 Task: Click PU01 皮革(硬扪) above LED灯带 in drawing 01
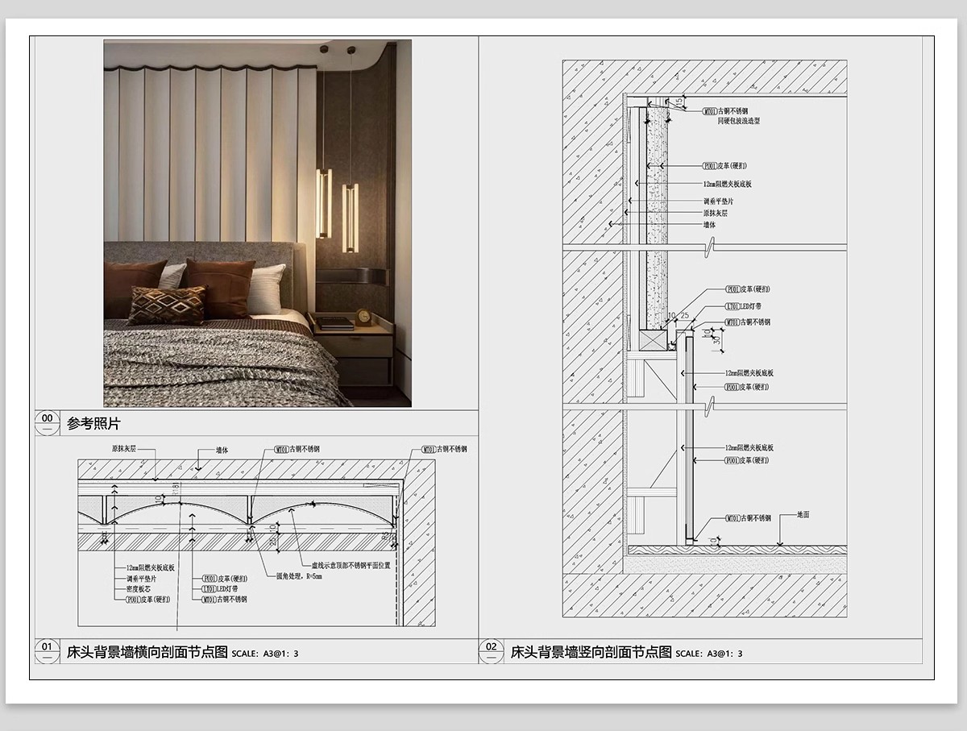224,579
